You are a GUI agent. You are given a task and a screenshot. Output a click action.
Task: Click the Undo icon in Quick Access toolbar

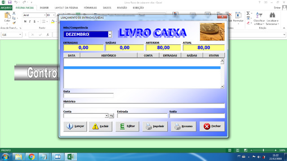pos(16,2)
